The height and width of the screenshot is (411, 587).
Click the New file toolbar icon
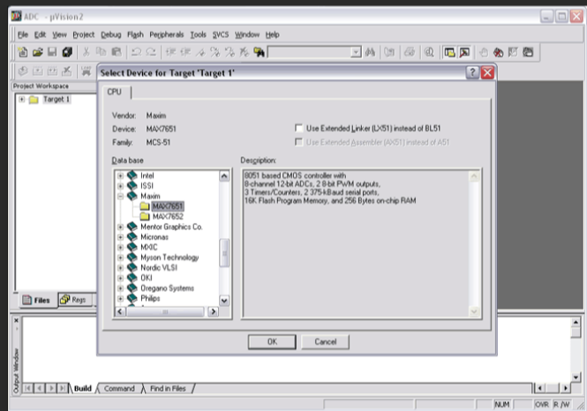23,52
